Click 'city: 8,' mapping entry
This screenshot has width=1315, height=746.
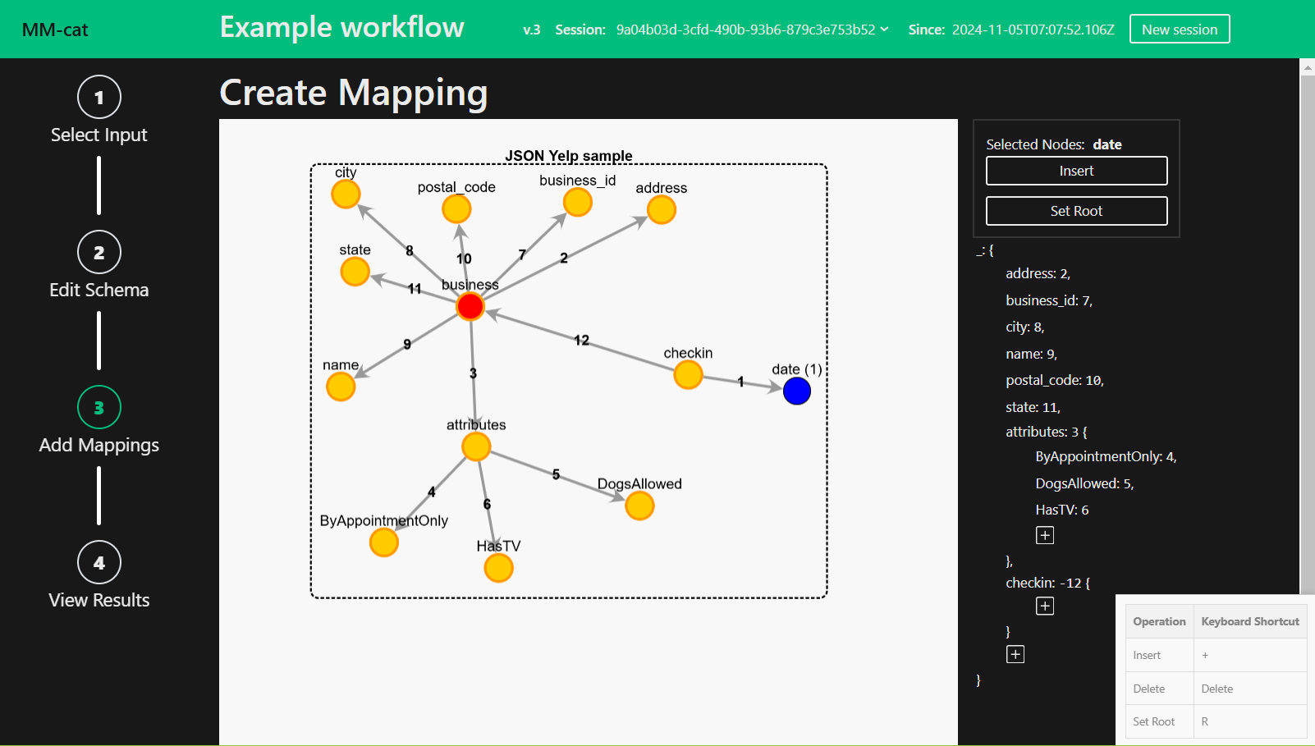[1025, 327]
